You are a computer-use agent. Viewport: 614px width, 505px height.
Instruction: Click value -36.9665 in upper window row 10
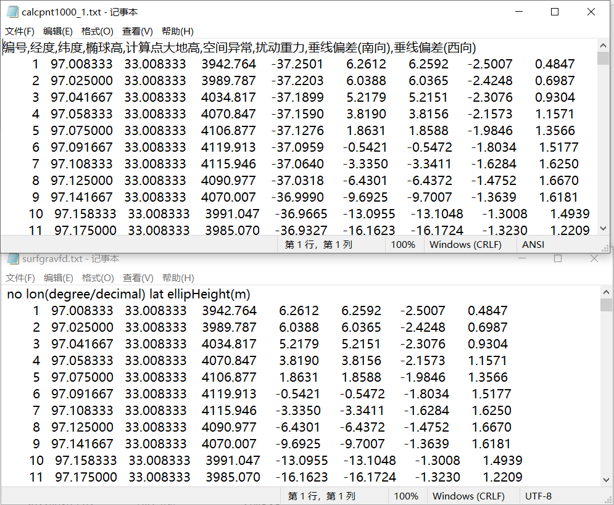301,214
